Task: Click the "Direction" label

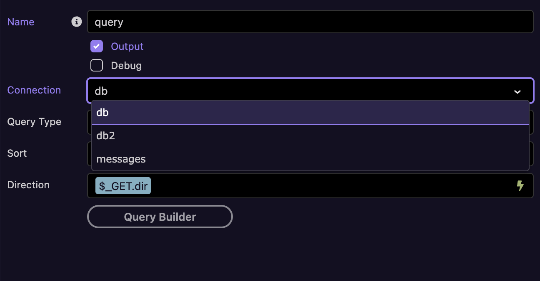Action: 28,185
